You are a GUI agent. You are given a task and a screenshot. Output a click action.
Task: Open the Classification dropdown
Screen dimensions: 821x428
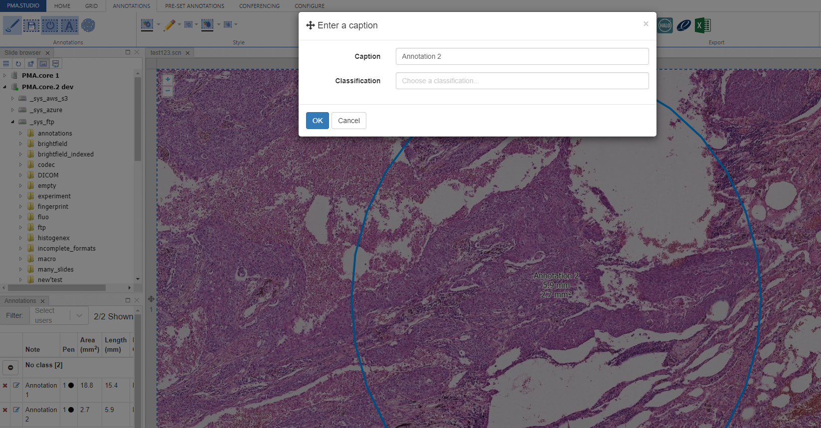click(522, 81)
